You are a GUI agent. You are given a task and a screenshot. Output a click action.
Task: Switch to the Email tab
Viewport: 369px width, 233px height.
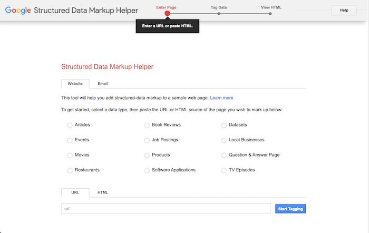tap(103, 84)
